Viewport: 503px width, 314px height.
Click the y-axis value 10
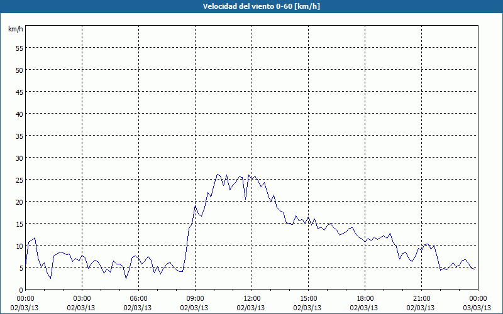pos(19,246)
